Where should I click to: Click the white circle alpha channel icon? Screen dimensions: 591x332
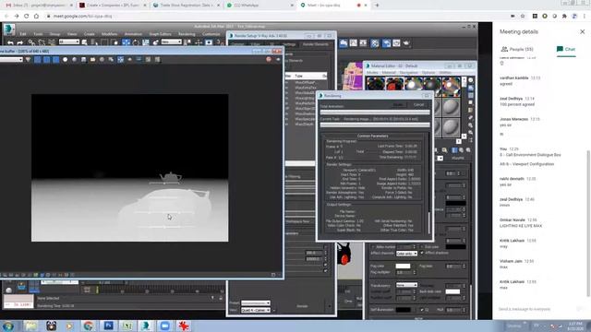(x=65, y=59)
